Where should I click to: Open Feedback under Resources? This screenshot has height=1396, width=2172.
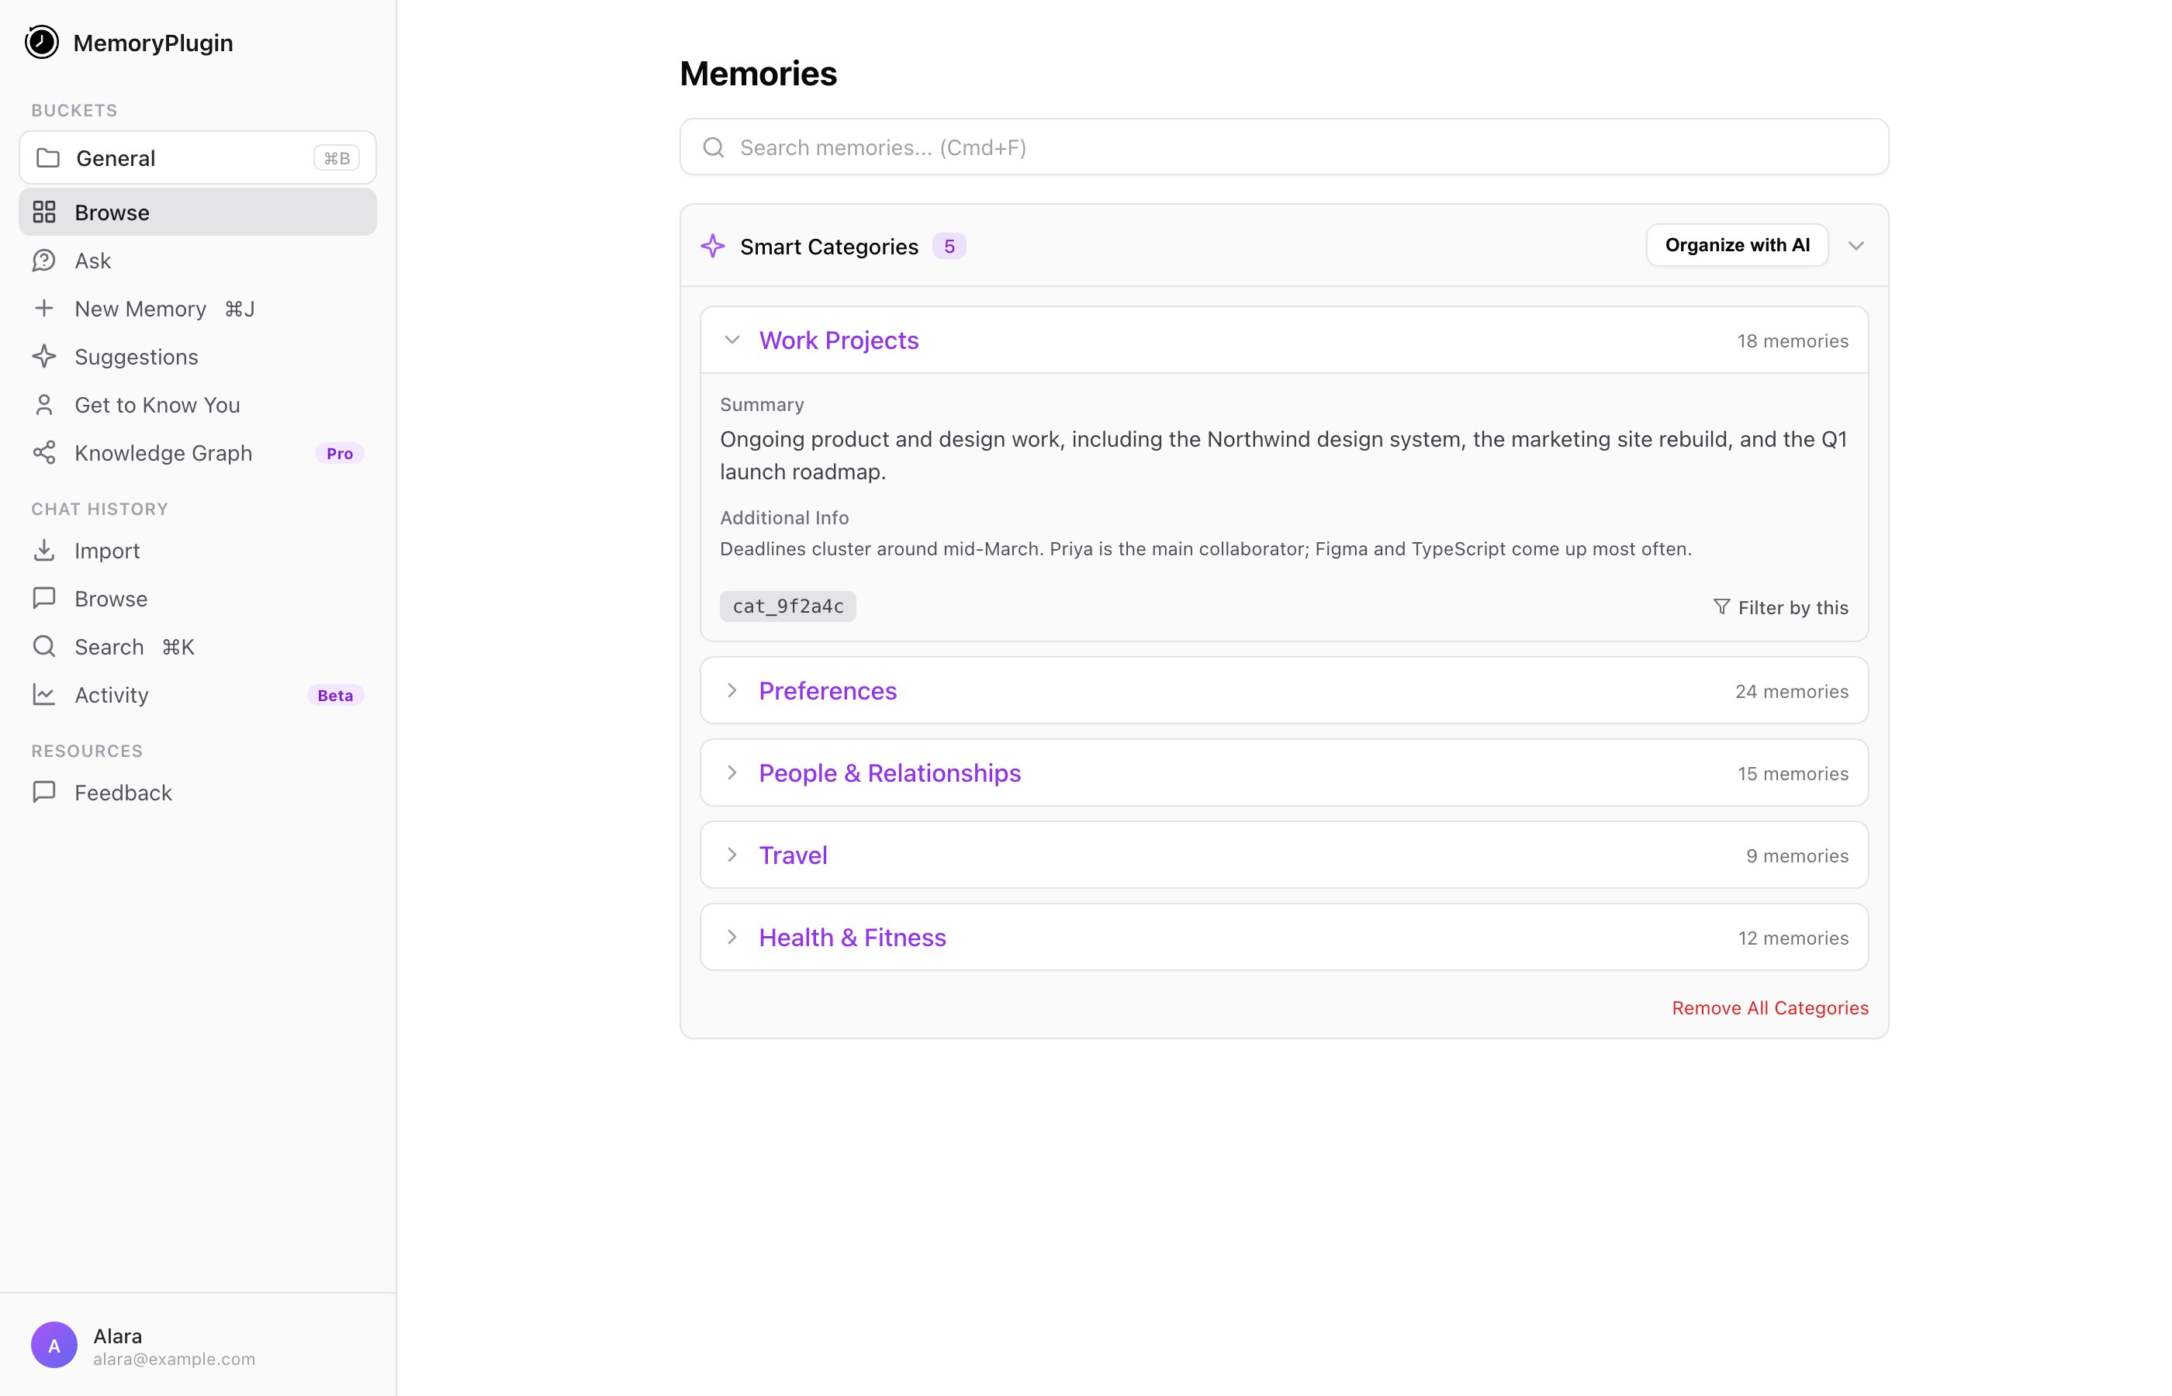(198, 793)
